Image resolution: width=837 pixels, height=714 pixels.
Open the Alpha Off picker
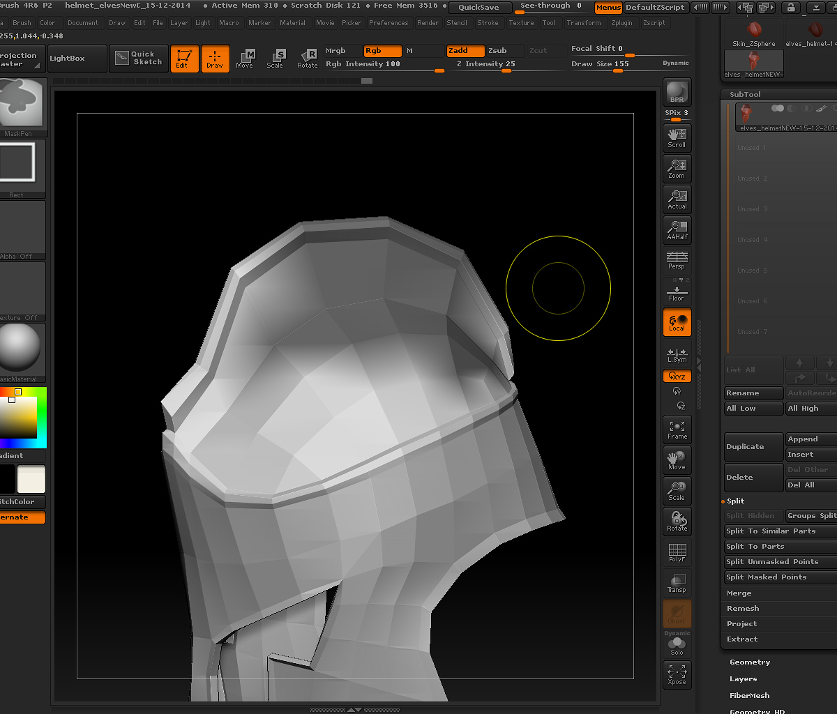coord(22,230)
